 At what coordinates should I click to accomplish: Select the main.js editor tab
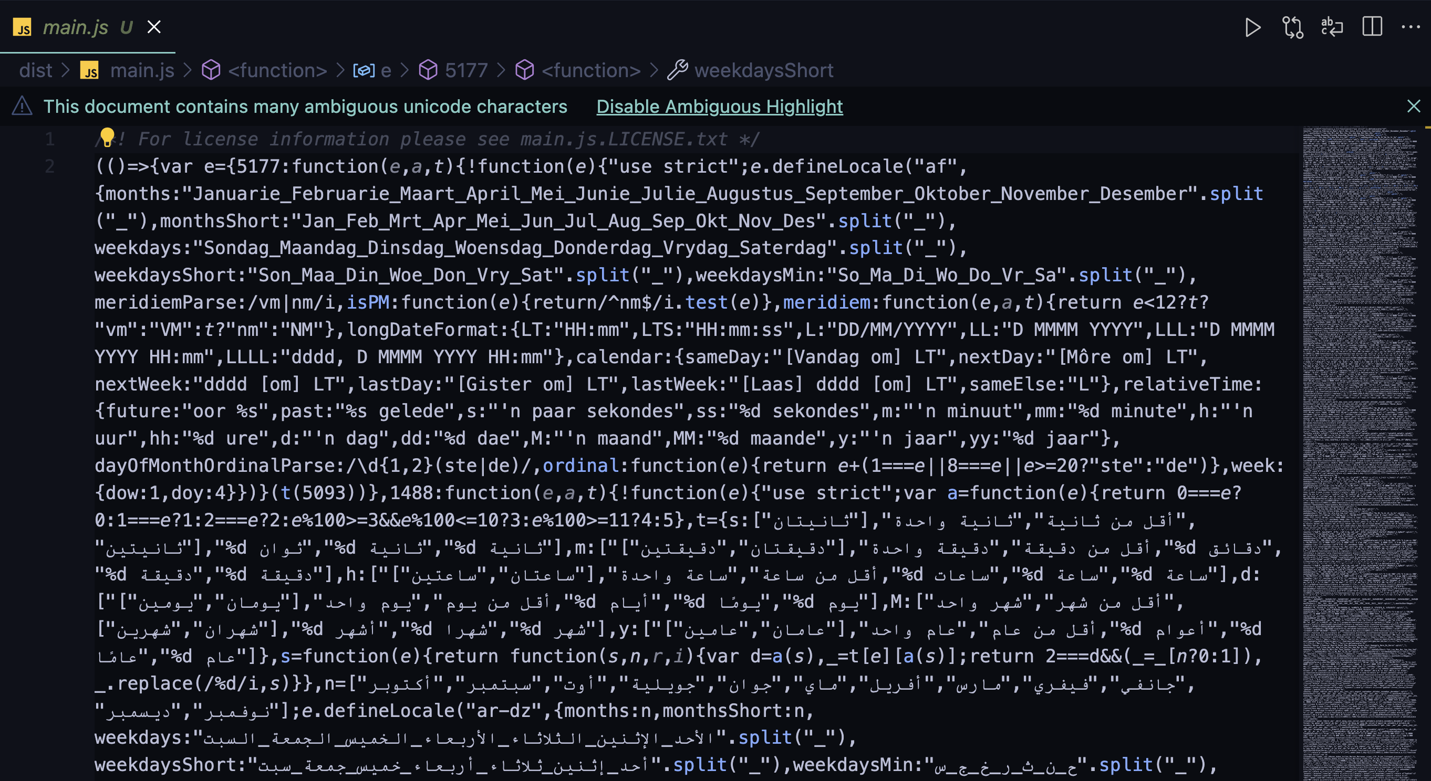76,27
